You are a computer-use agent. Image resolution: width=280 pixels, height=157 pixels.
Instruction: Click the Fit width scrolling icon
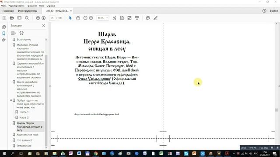(x=115, y=18)
